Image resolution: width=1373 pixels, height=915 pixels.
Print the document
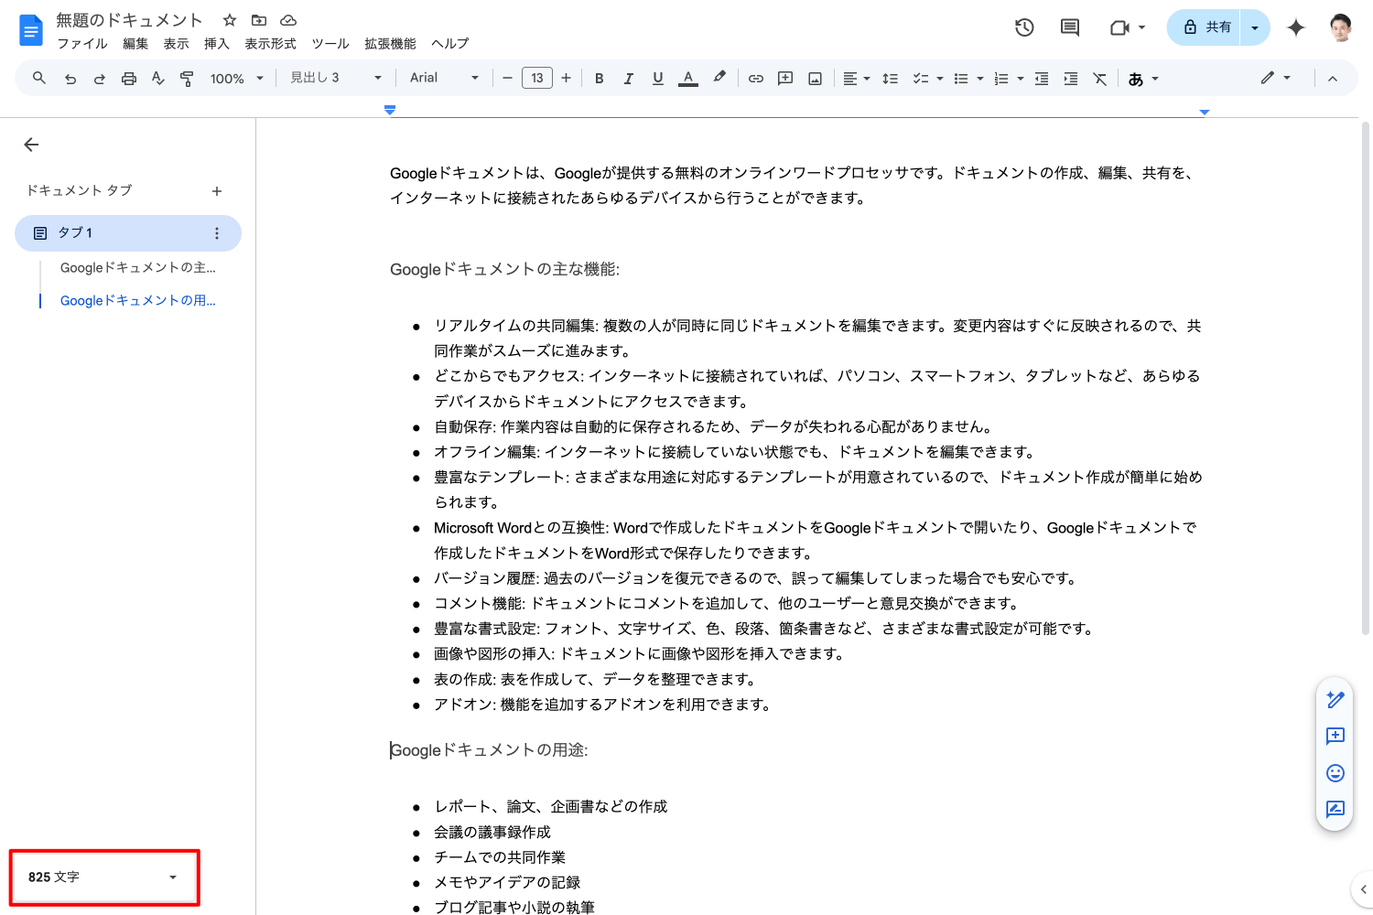coord(129,79)
